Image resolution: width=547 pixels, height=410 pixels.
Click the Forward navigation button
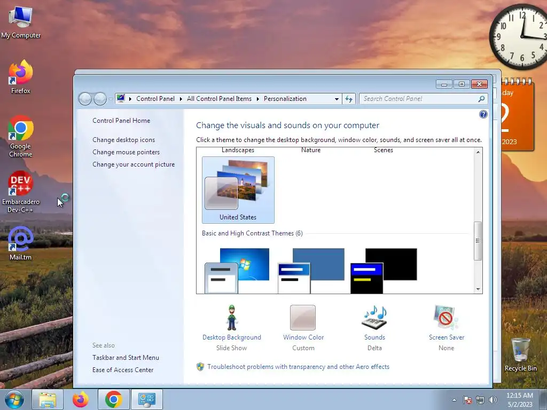point(100,99)
